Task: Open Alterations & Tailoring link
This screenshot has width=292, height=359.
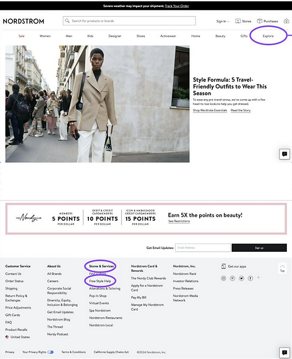Action: (x=104, y=288)
